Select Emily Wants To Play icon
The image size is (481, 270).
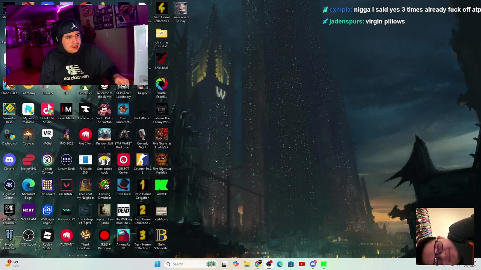[x=181, y=12]
